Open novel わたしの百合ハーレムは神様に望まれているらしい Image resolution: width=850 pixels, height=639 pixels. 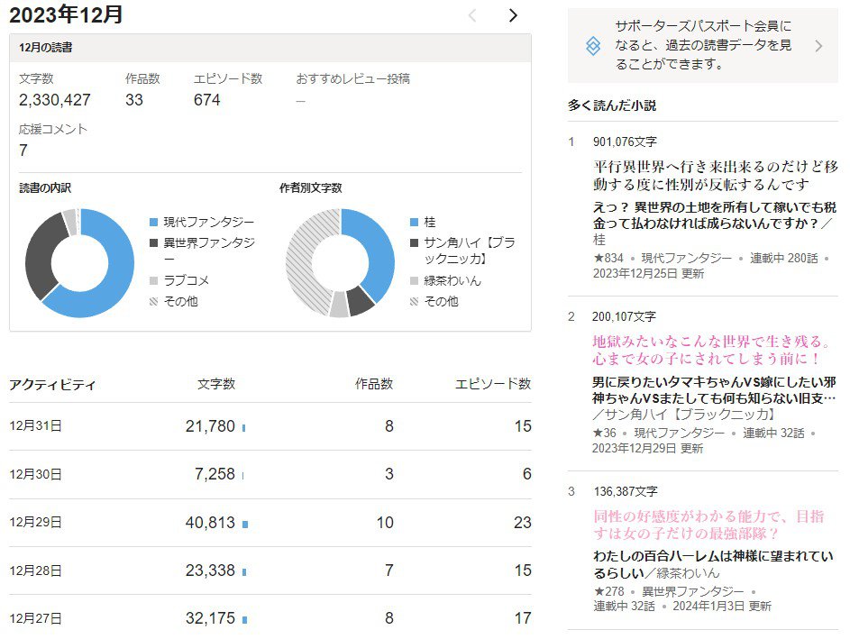712,563
